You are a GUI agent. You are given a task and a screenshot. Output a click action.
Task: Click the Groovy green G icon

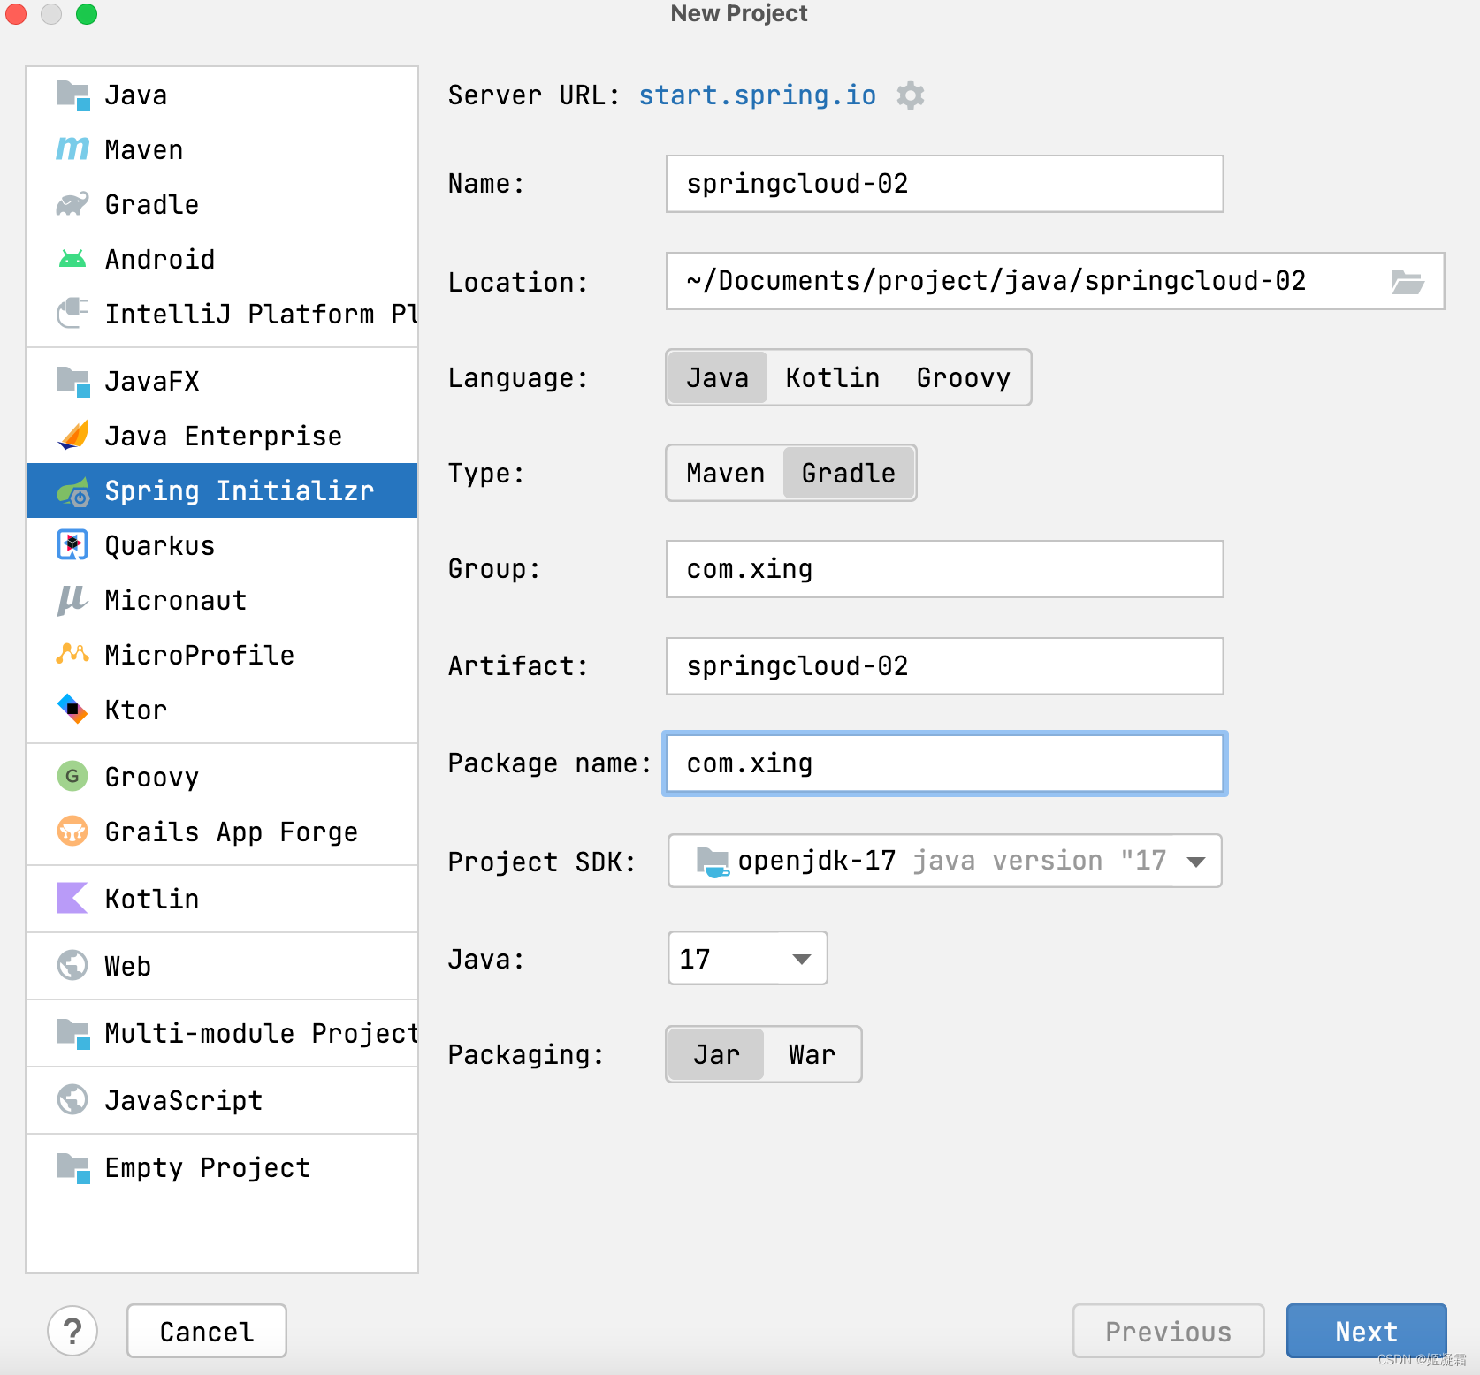(x=72, y=777)
